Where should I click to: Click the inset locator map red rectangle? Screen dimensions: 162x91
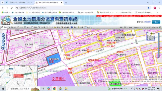coord(18,76)
